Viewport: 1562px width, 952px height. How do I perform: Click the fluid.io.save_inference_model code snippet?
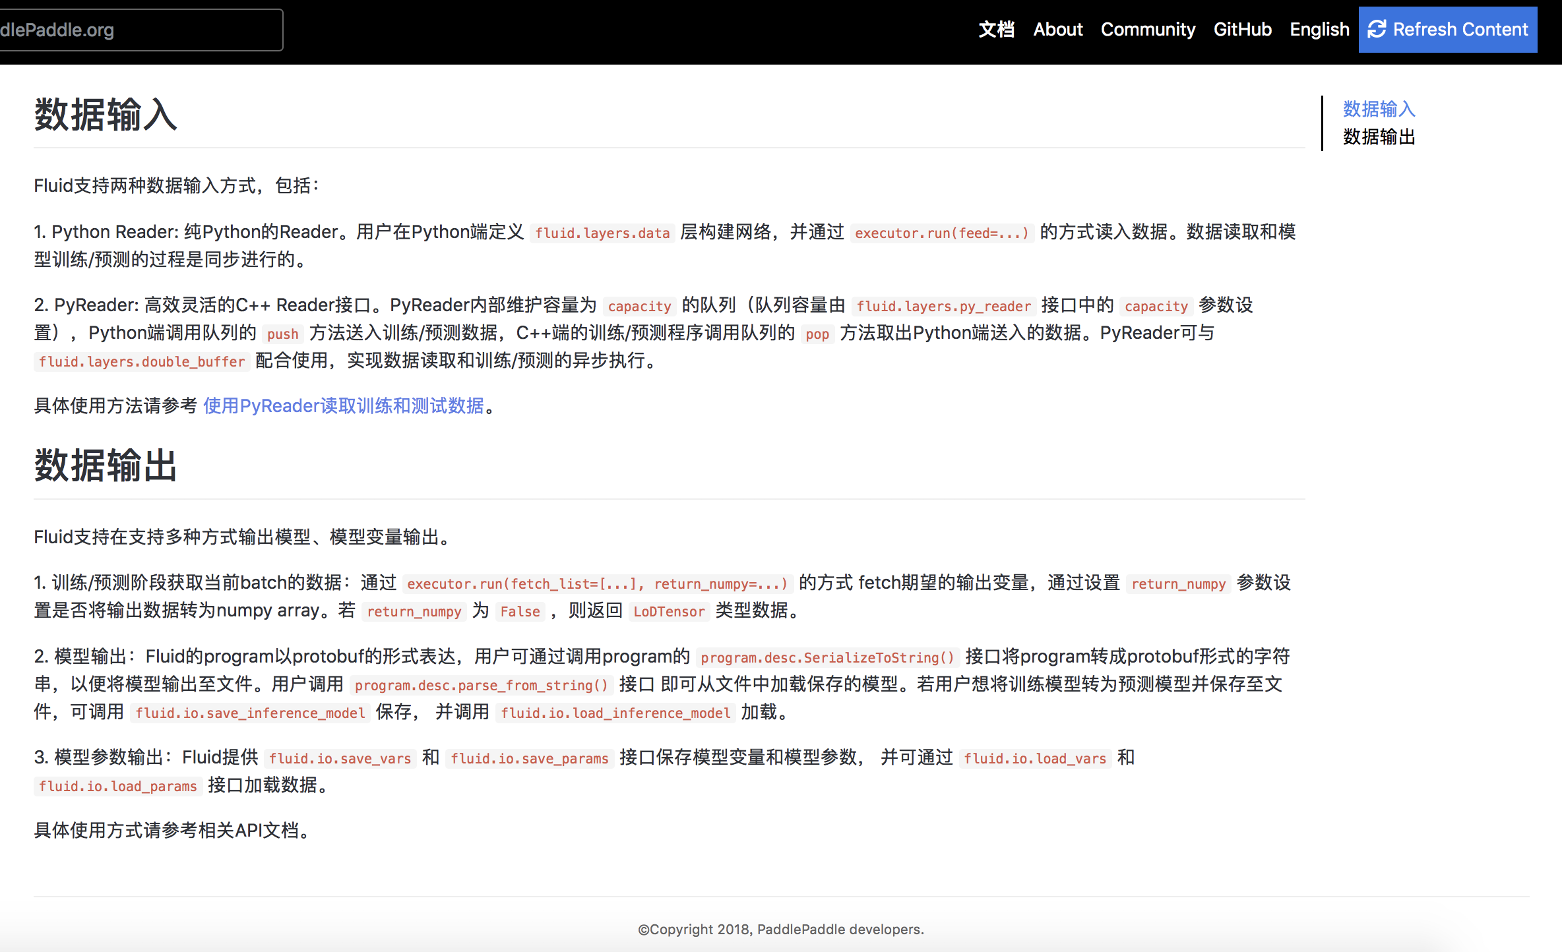[x=250, y=713]
